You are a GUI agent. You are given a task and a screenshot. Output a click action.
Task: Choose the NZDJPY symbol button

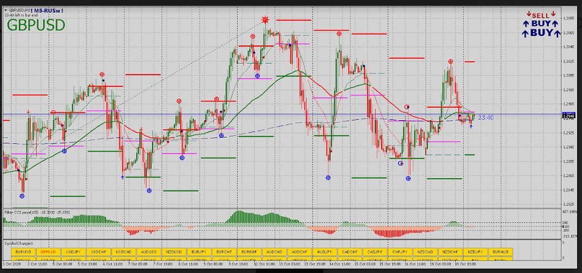pyautogui.click(x=475, y=252)
